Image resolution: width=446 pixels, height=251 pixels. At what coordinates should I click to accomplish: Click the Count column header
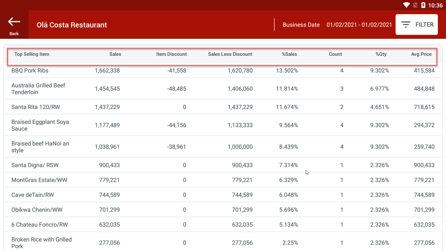tap(335, 54)
